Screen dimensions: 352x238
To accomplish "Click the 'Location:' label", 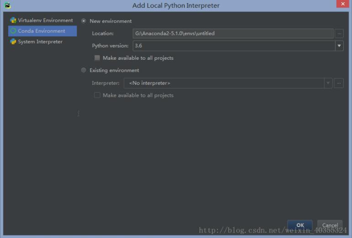I will click(x=103, y=34).
